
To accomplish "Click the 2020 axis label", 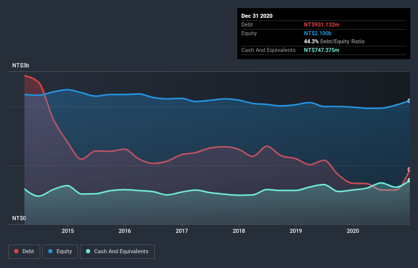I will click(353, 231).
